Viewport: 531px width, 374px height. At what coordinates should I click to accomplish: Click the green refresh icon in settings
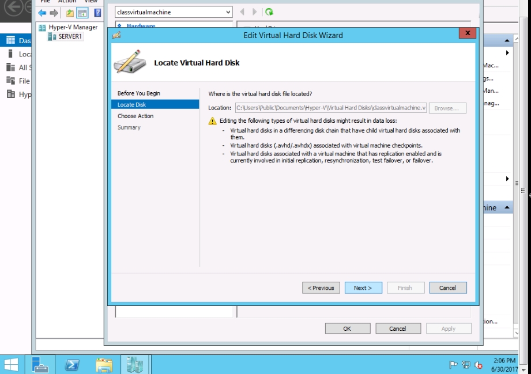pos(269,12)
